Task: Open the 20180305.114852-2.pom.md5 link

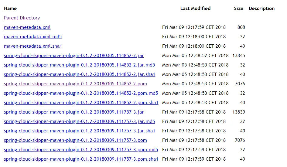Action: [x=81, y=93]
